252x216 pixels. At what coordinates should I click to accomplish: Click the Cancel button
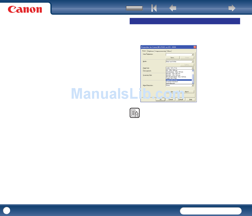click(x=171, y=100)
